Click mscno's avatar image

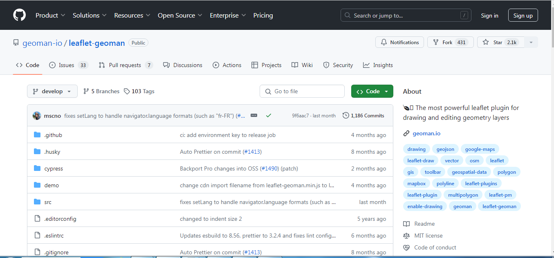click(37, 116)
